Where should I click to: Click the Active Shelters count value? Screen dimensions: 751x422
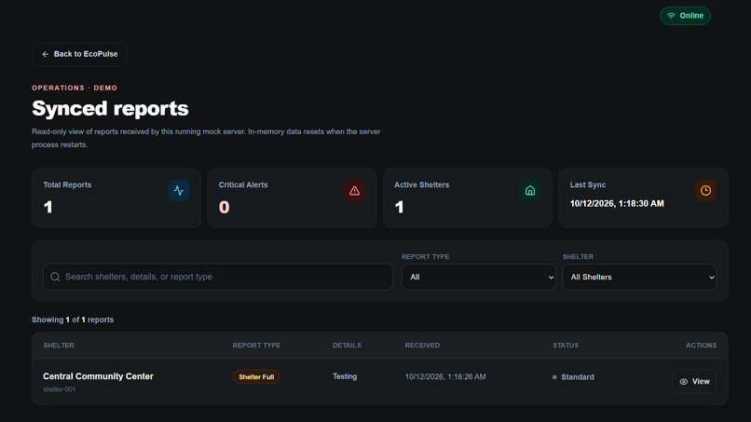click(x=400, y=208)
